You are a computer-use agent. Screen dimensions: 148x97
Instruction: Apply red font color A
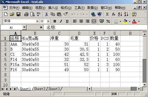click(x=134, y=21)
